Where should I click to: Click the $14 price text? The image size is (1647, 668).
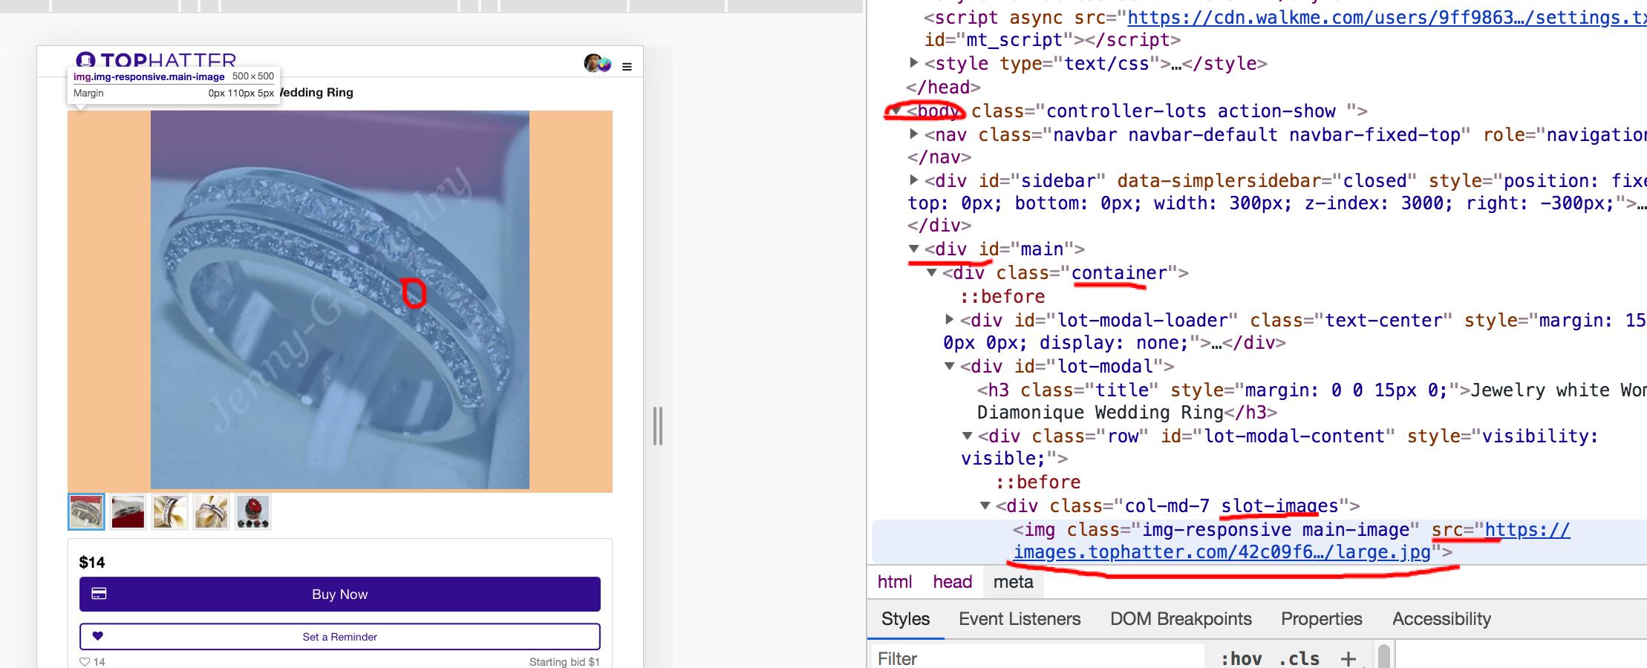92,562
